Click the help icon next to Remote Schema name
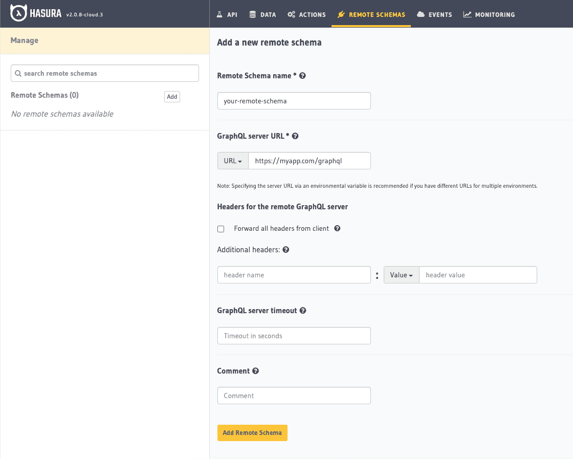The height and width of the screenshot is (459, 573). point(302,75)
